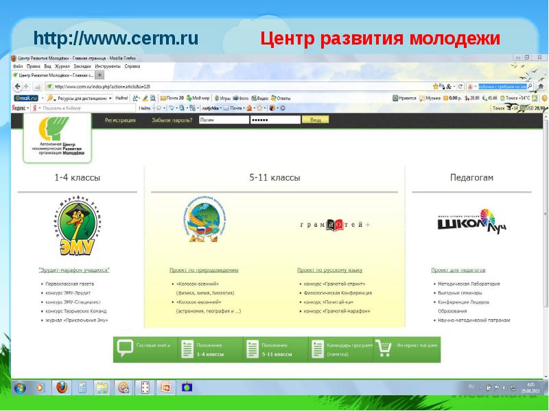Open the Проект по русскому языку link
This screenshot has width=549, height=411.
point(325,270)
